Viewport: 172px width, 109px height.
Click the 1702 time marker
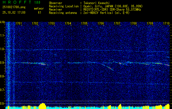[x=35, y=23]
